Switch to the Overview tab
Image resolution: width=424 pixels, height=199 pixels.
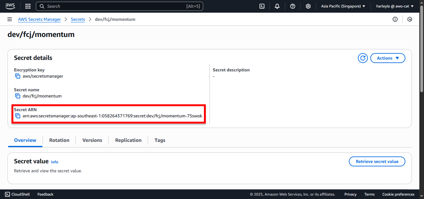tap(25, 140)
